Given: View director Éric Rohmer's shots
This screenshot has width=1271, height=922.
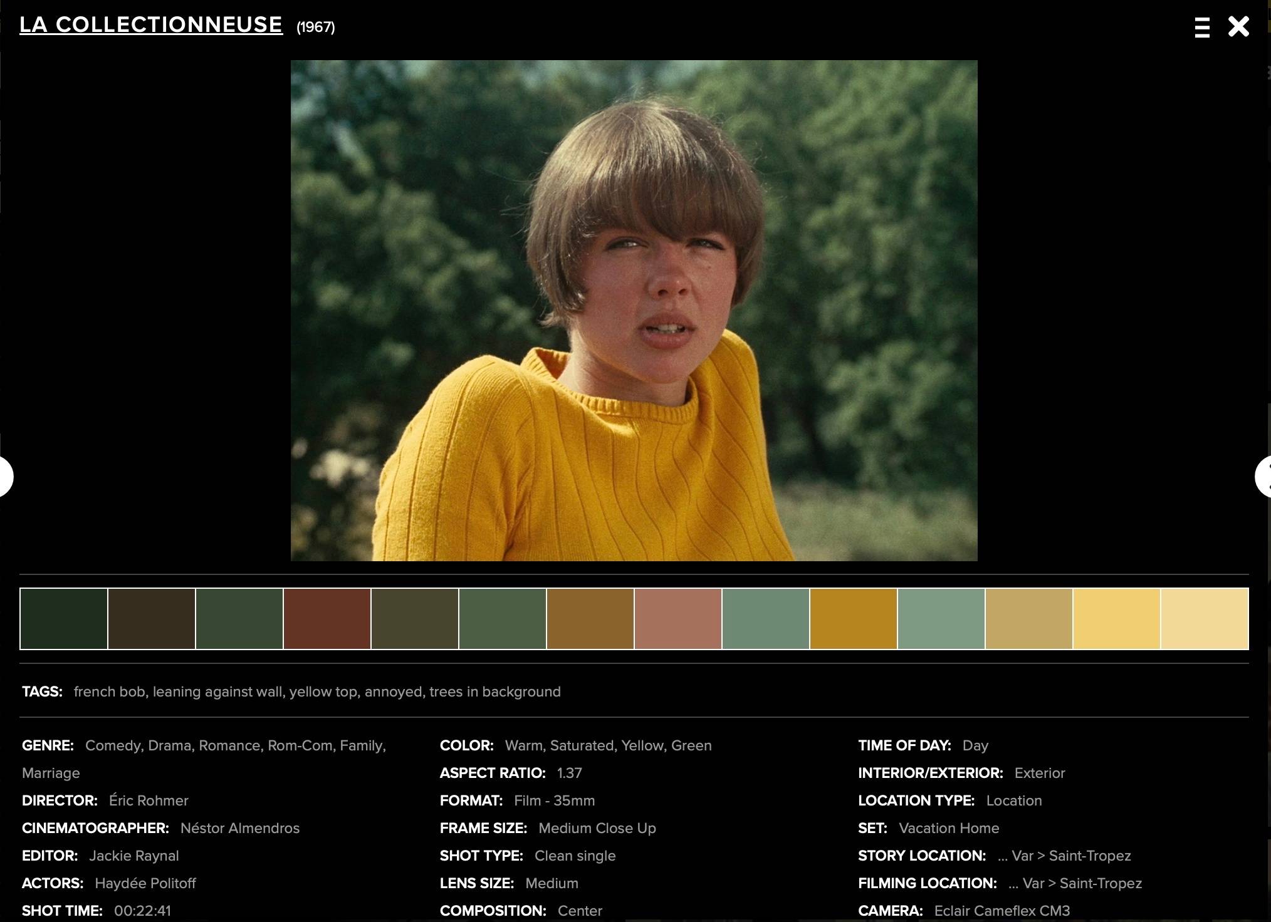Looking at the screenshot, I should (149, 800).
